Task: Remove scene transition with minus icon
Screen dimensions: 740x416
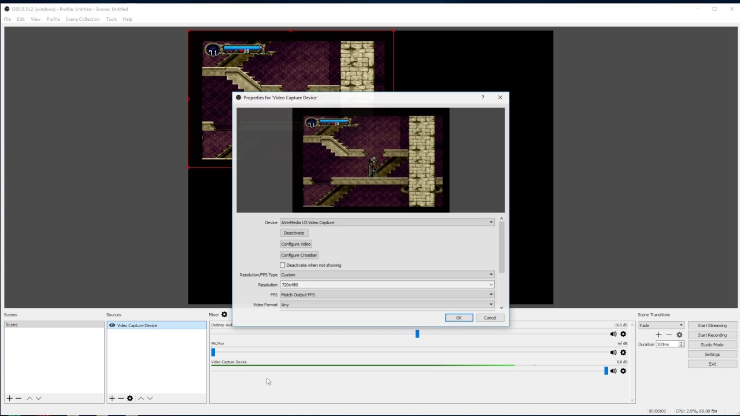Action: (669, 335)
